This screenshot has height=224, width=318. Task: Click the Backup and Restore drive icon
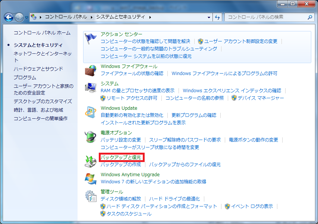tap(91, 161)
